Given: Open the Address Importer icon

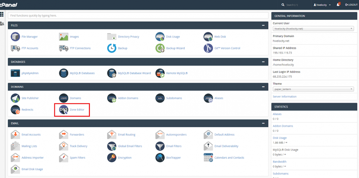Looking at the screenshot, I should [15, 157].
